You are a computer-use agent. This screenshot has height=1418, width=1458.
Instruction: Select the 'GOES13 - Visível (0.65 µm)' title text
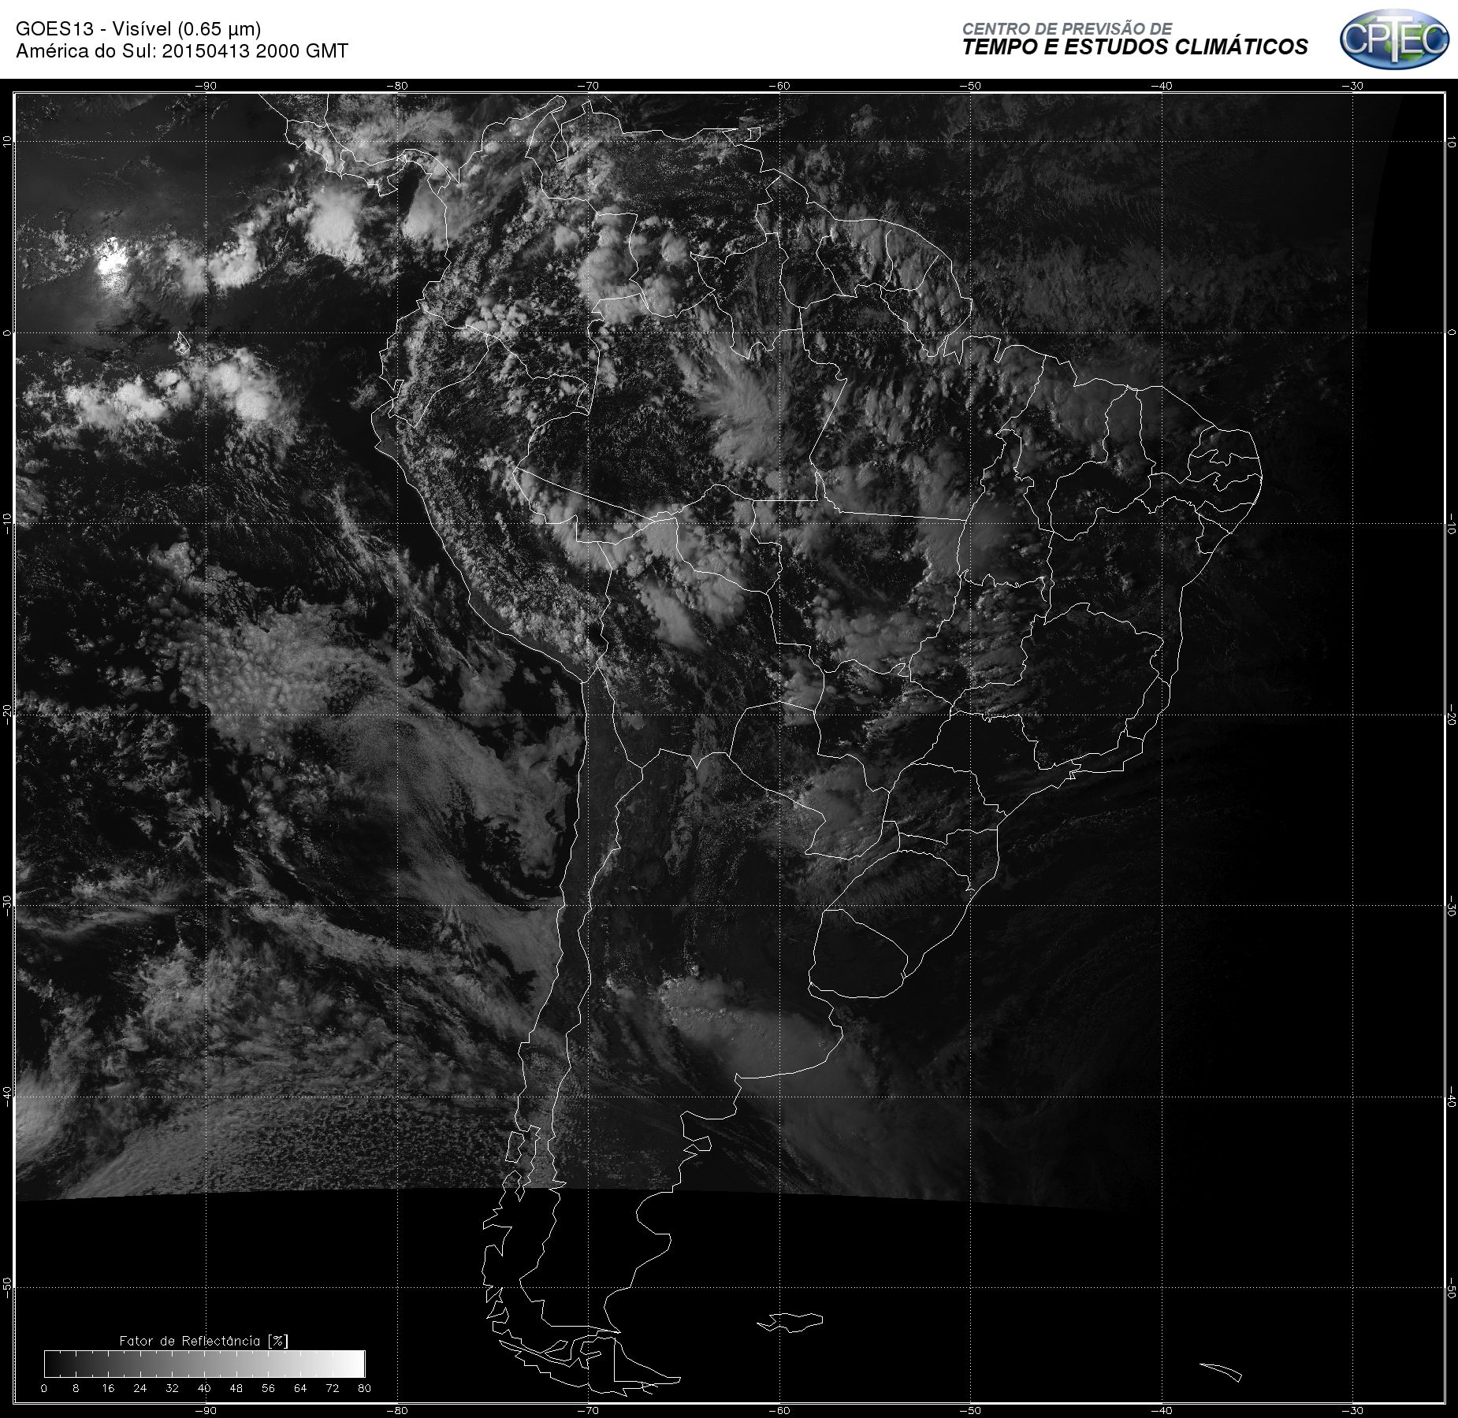click(138, 29)
